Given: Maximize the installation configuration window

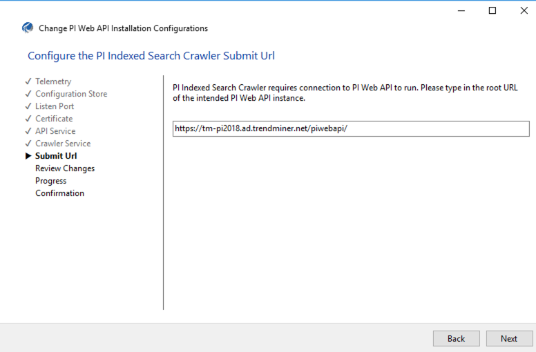Looking at the screenshot, I should 492,11.
